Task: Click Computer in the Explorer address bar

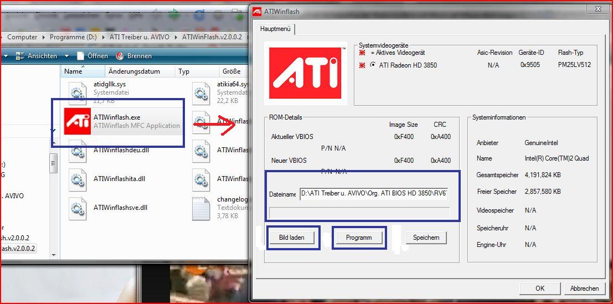Action: pyautogui.click(x=22, y=37)
